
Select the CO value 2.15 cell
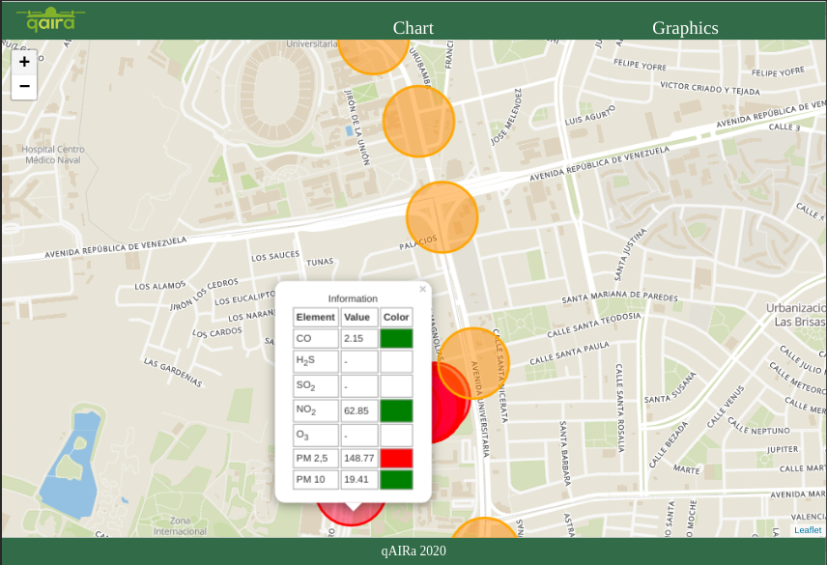click(x=359, y=338)
